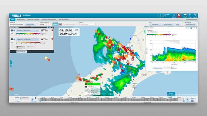Click the Snapshot button
207x116 pixels.
tap(155, 24)
